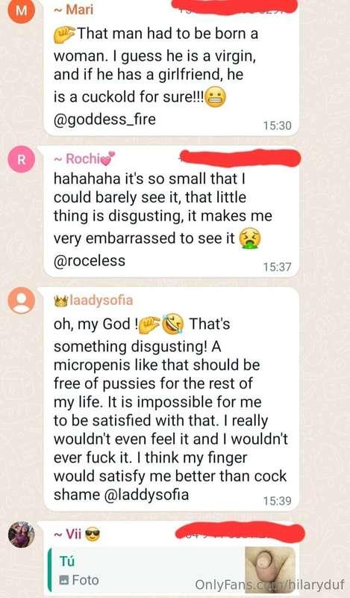Open the quoted photo thumbnail
Screen dimensions: 350x598
(269, 570)
